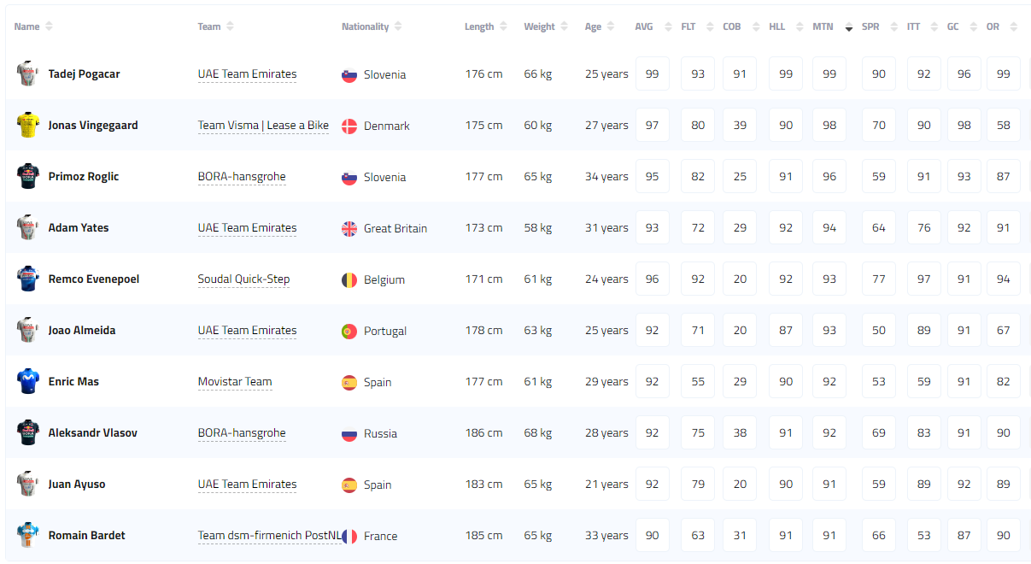Click the Denmark flag icon
This screenshot has width=1031, height=564.
coord(349,126)
